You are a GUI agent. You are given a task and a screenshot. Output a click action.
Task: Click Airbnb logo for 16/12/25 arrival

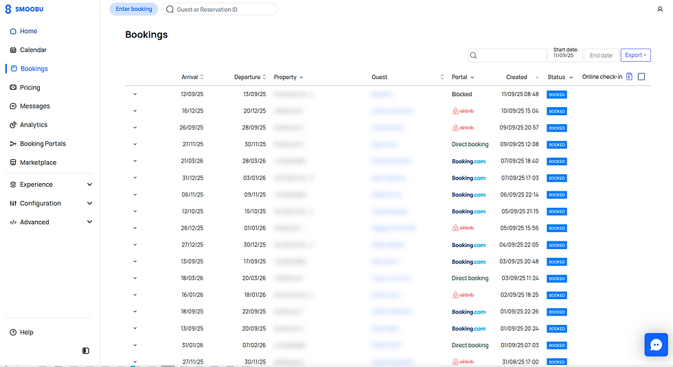[x=463, y=111]
